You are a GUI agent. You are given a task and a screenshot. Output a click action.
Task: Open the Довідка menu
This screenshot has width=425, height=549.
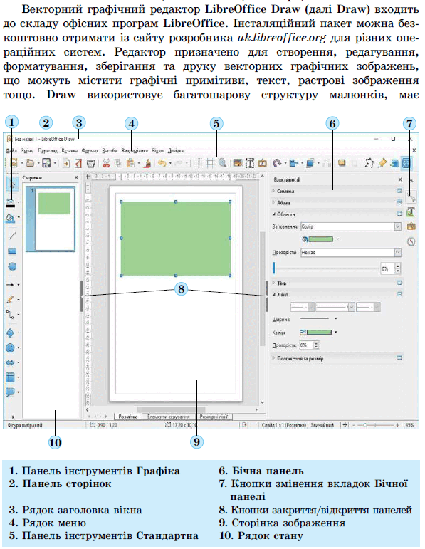175,150
